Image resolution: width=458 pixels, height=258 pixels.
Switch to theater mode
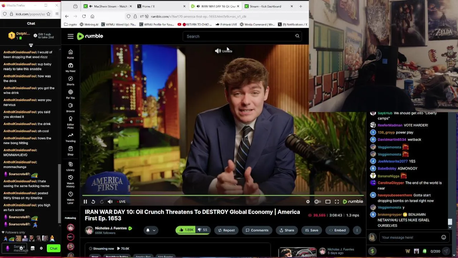(328, 202)
